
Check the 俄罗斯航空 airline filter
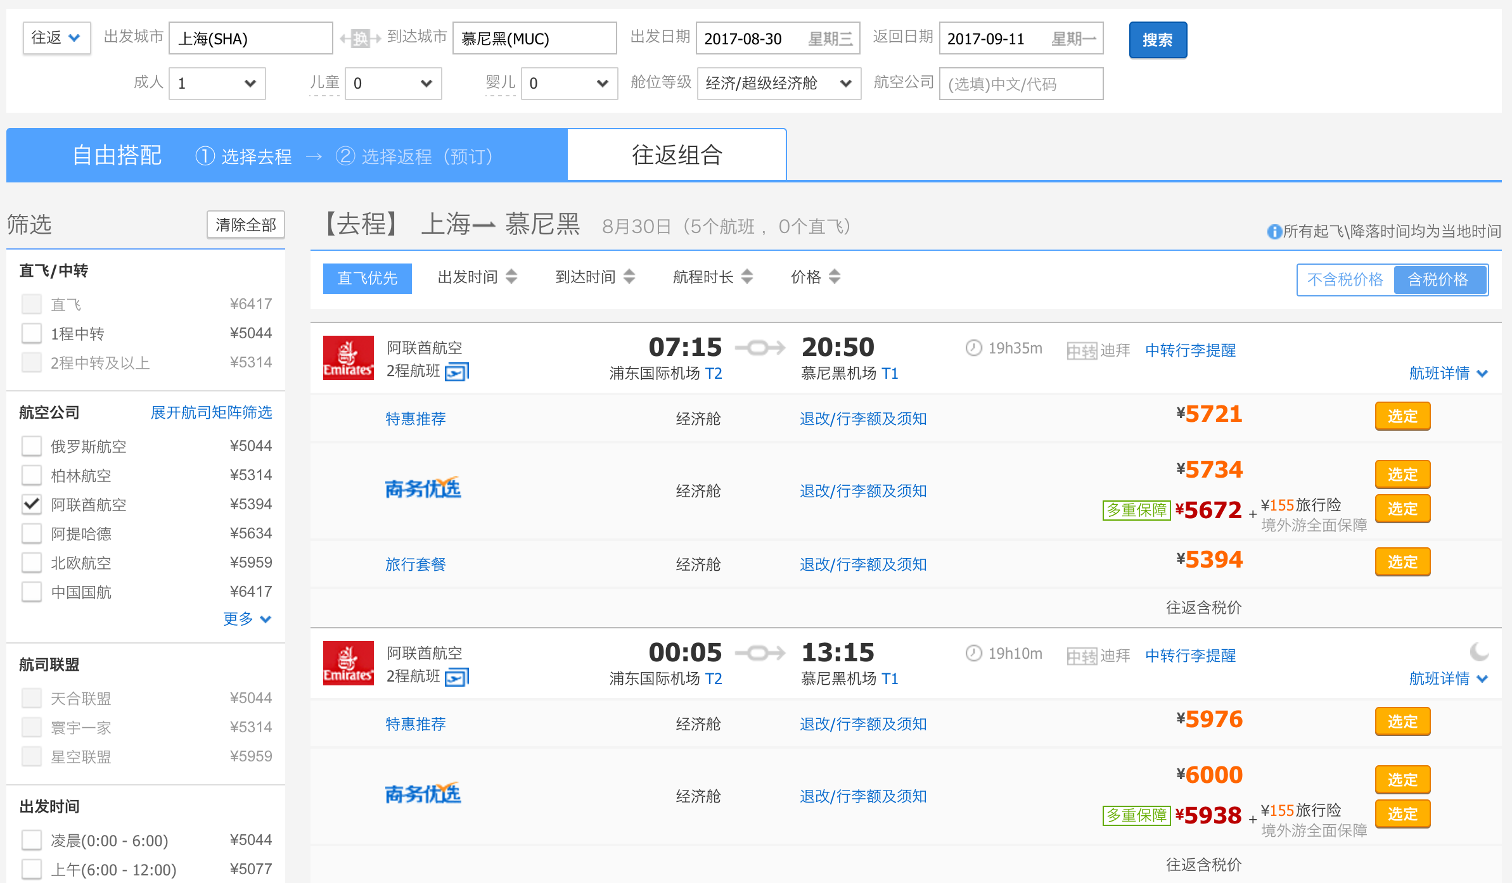coord(32,447)
